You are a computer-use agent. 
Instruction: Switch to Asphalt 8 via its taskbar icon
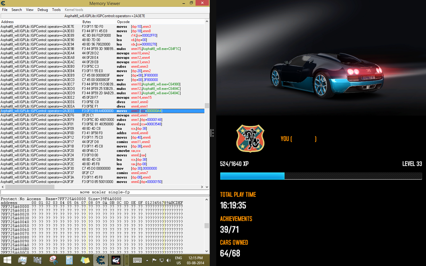click(x=116, y=260)
